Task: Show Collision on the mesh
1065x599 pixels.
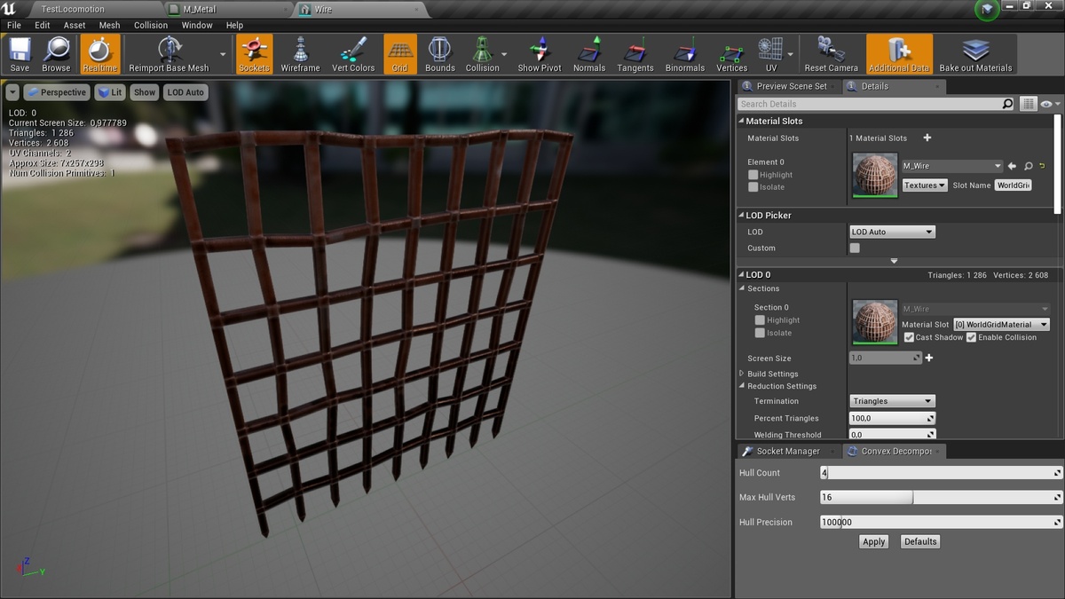Action: tap(482, 54)
